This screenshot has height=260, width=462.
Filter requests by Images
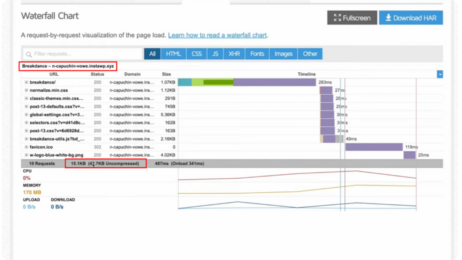283,54
